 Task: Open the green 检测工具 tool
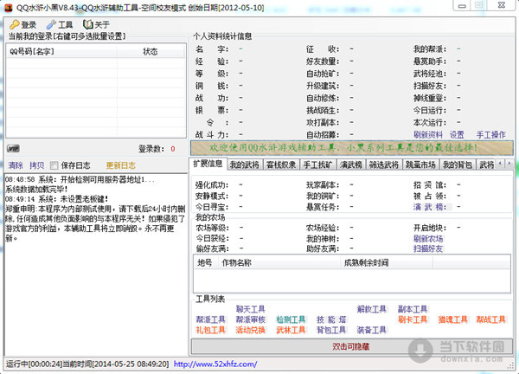[x=291, y=319]
